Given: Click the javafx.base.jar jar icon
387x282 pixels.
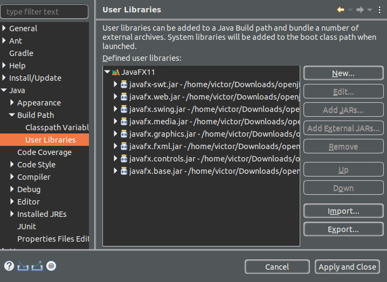Looking at the screenshot, I should click(124, 171).
